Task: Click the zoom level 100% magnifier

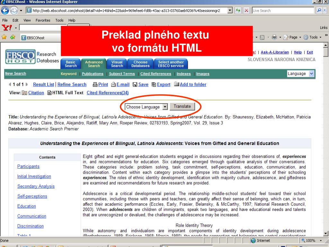Action: click(303, 241)
